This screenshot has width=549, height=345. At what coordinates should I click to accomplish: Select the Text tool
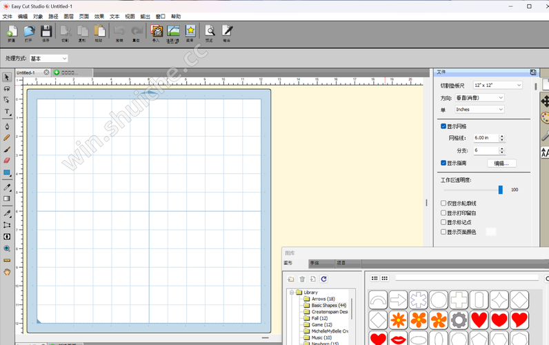click(7, 111)
